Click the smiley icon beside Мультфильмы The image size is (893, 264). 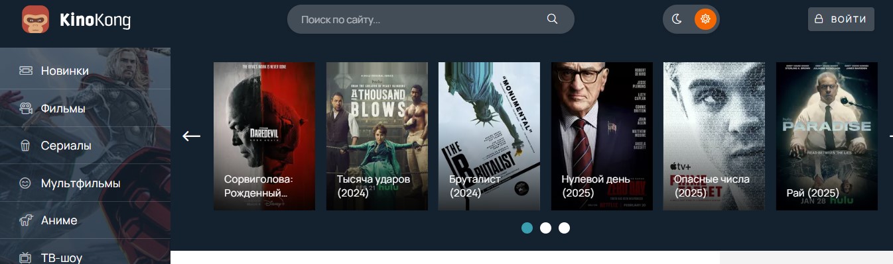25,183
